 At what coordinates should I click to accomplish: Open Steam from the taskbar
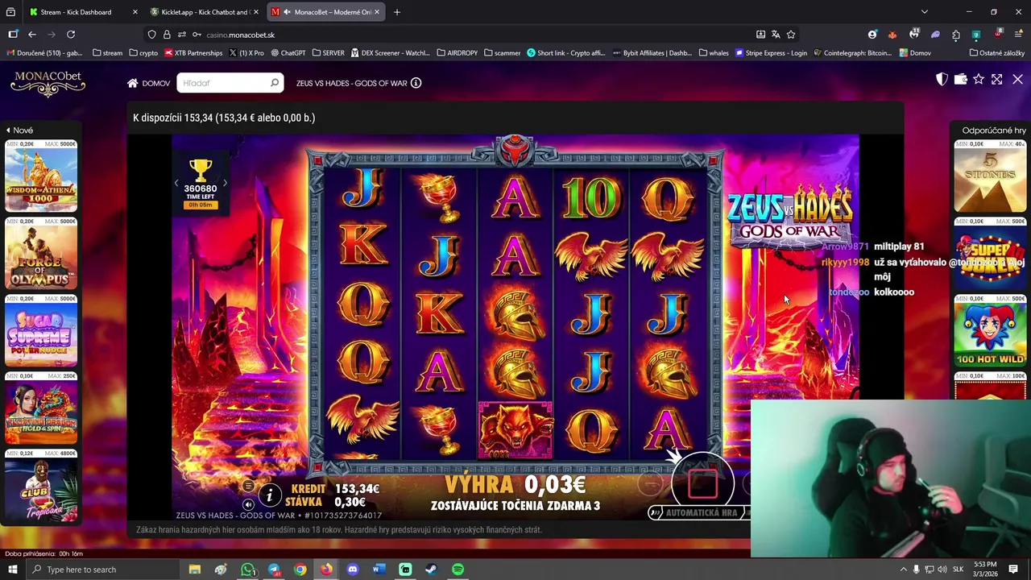click(431, 570)
